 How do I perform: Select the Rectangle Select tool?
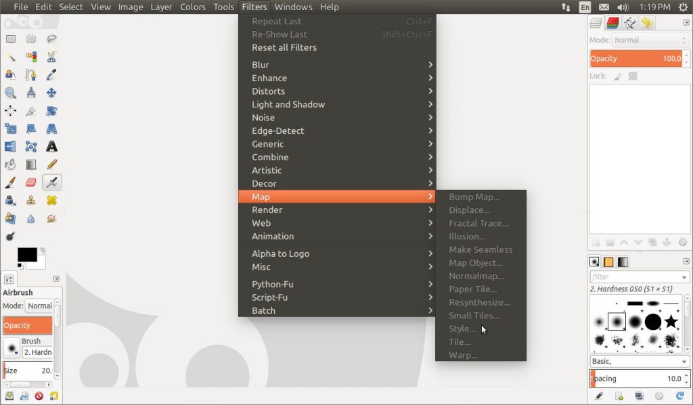point(11,39)
